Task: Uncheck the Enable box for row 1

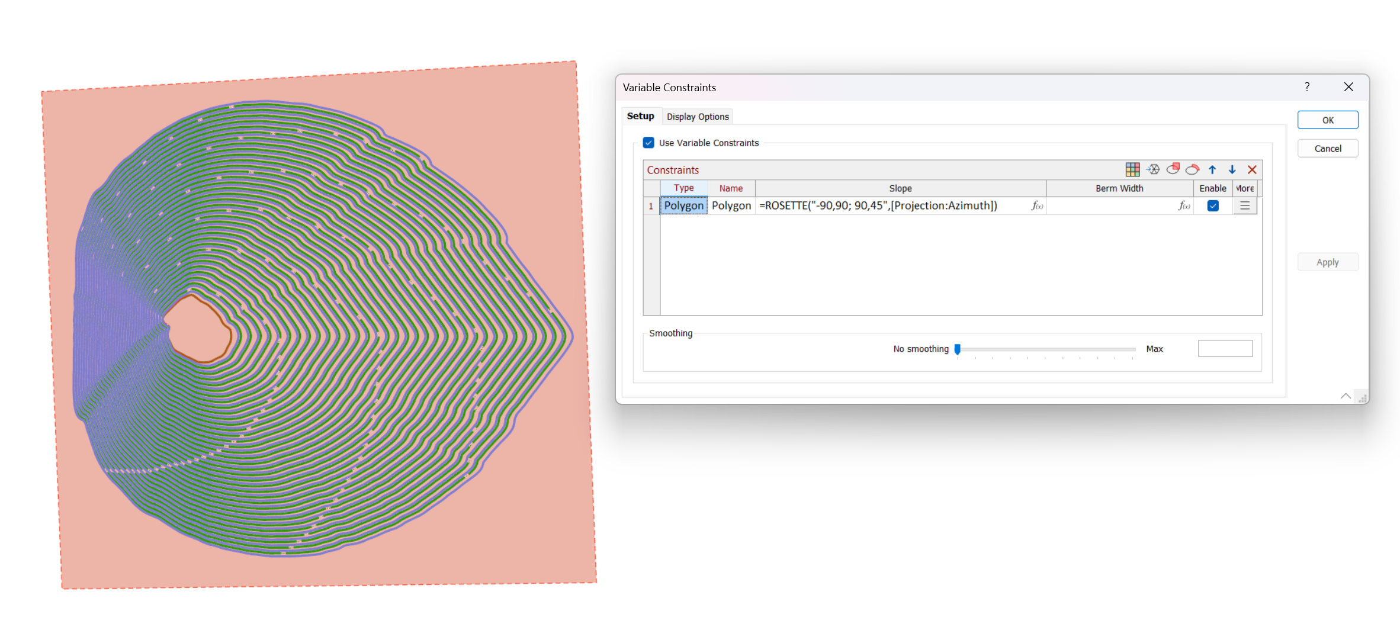Action: tap(1213, 206)
